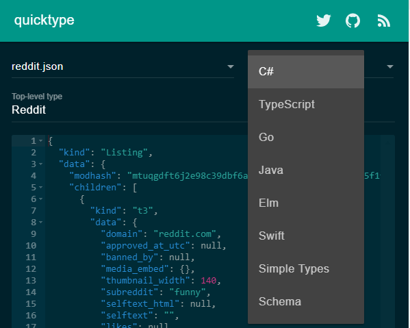Viewport: 410px width, 328px height.
Task: Click the "approved_at_utc" key
Action: click(x=145, y=246)
